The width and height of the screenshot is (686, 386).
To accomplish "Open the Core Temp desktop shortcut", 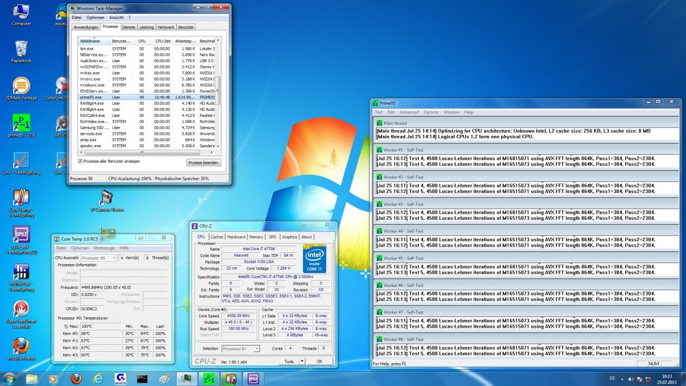I will click(21, 203).
